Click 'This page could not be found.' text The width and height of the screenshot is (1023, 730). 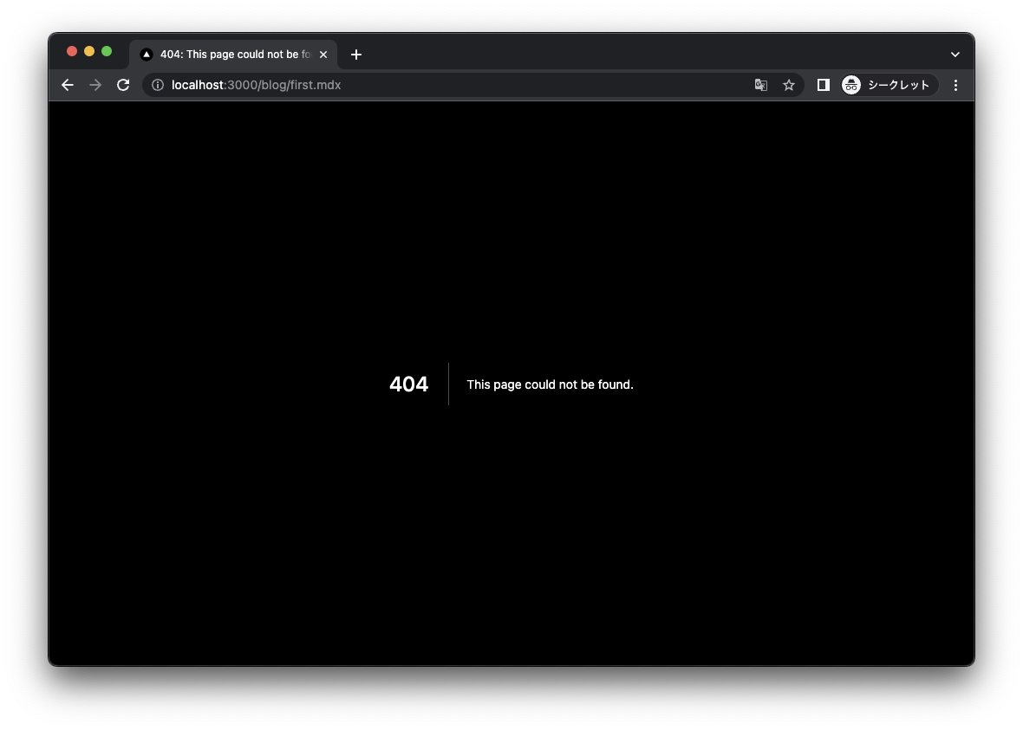tap(550, 384)
